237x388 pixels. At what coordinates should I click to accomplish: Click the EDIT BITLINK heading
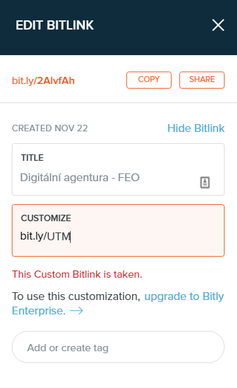coord(54,25)
